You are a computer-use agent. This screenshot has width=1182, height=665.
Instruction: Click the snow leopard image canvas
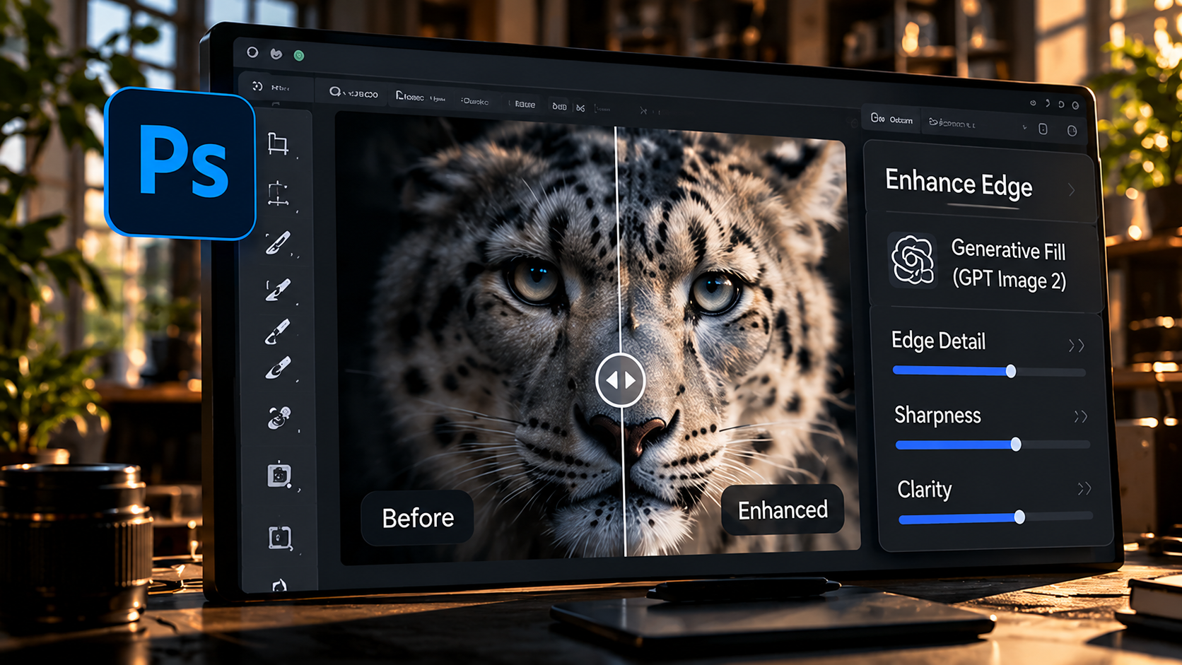(x=597, y=339)
